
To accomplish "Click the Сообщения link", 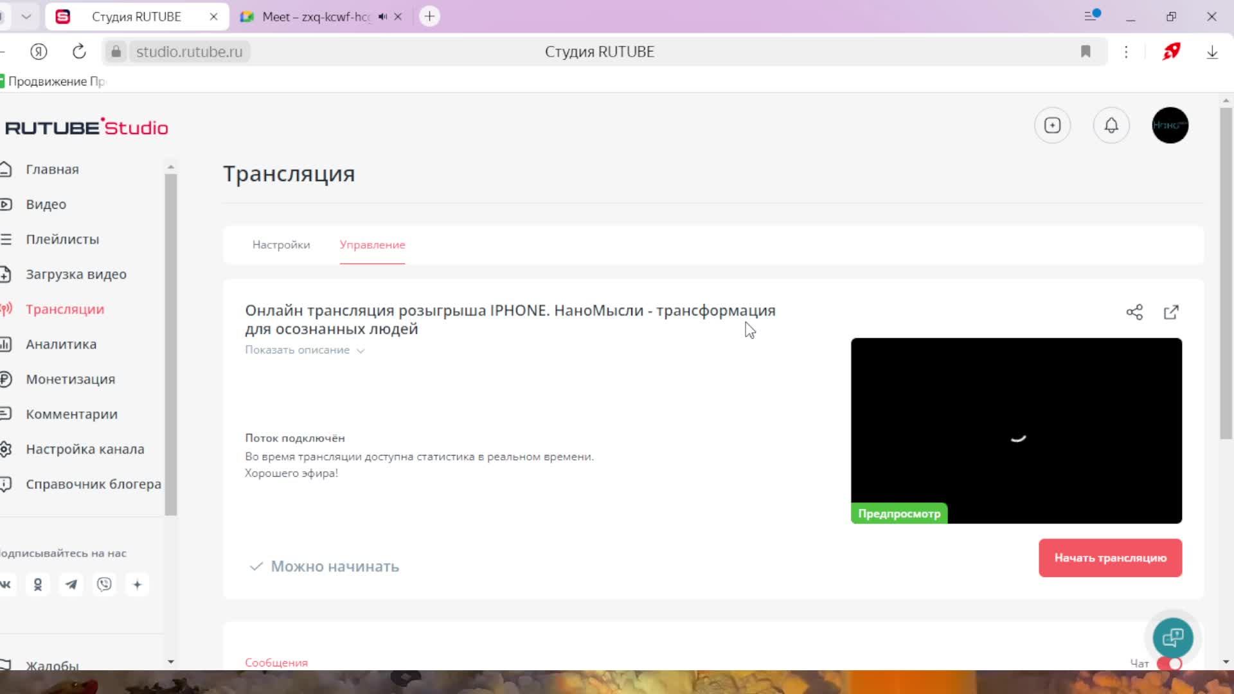I will click(x=276, y=663).
